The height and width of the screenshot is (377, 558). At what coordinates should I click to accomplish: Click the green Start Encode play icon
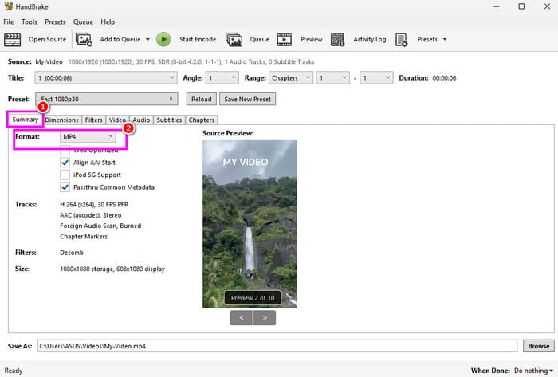(x=163, y=40)
